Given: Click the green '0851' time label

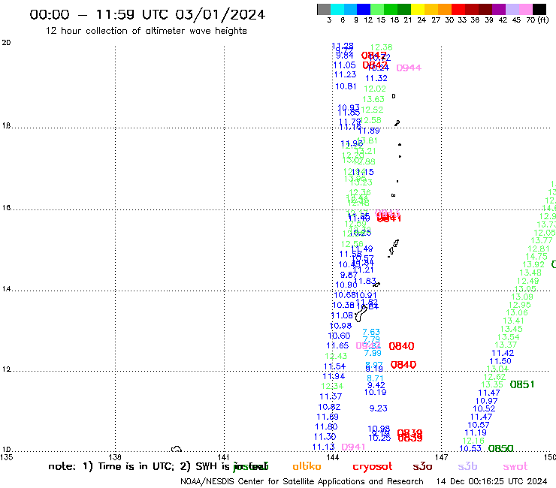Looking at the screenshot, I should [522, 384].
